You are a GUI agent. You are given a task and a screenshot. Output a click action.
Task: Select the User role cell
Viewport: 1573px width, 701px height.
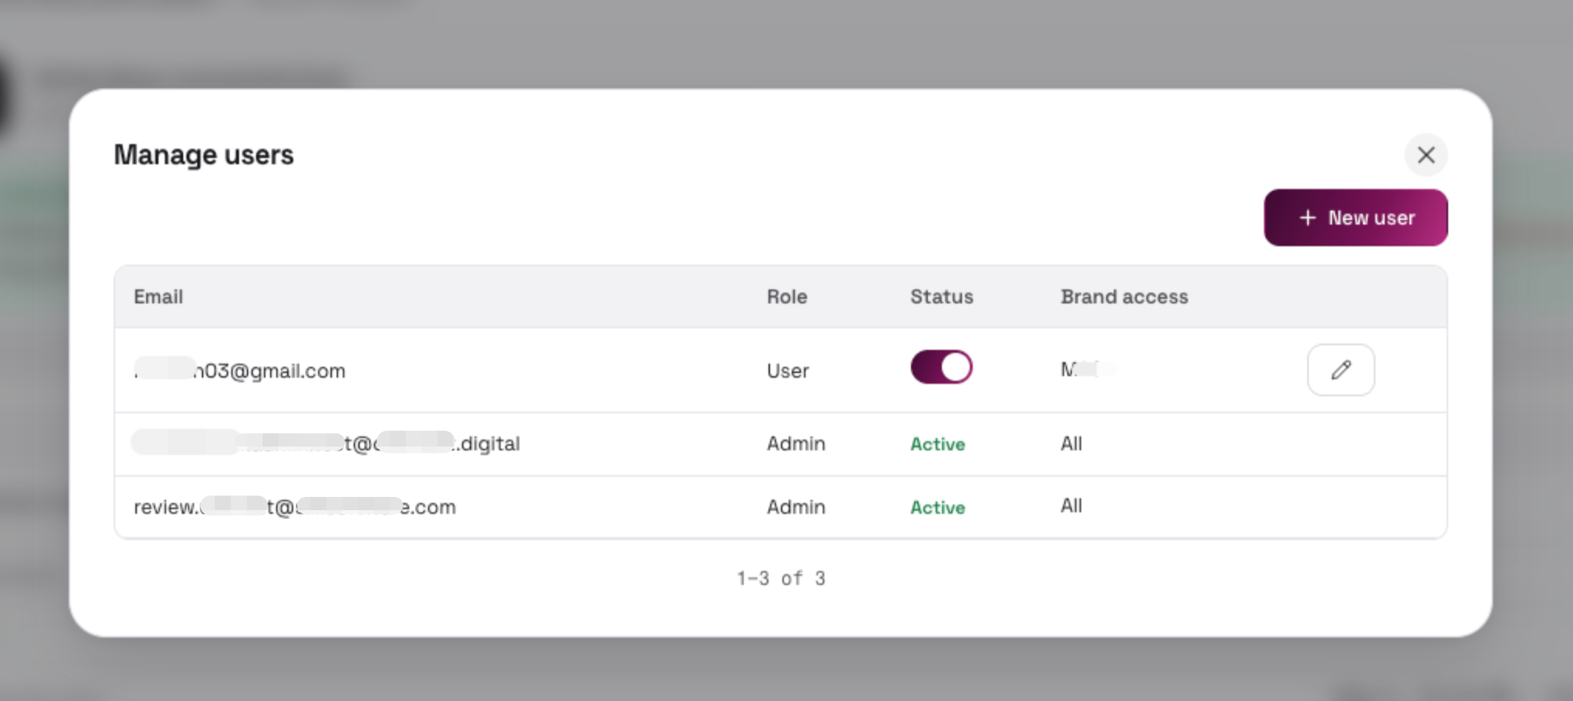pyautogui.click(x=788, y=370)
